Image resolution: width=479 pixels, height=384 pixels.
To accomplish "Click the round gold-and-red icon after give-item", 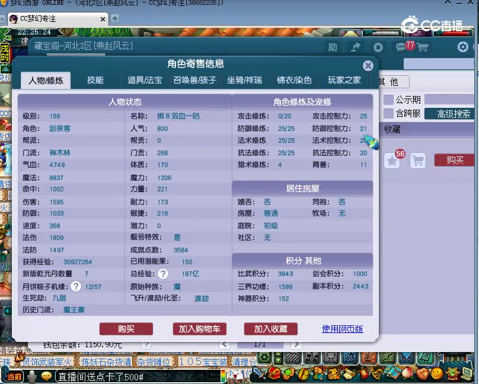I will pos(304,374).
